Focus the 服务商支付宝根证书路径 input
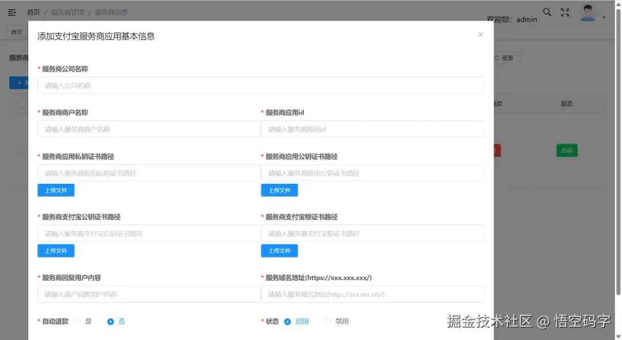The height and width of the screenshot is (340, 622). [x=373, y=233]
